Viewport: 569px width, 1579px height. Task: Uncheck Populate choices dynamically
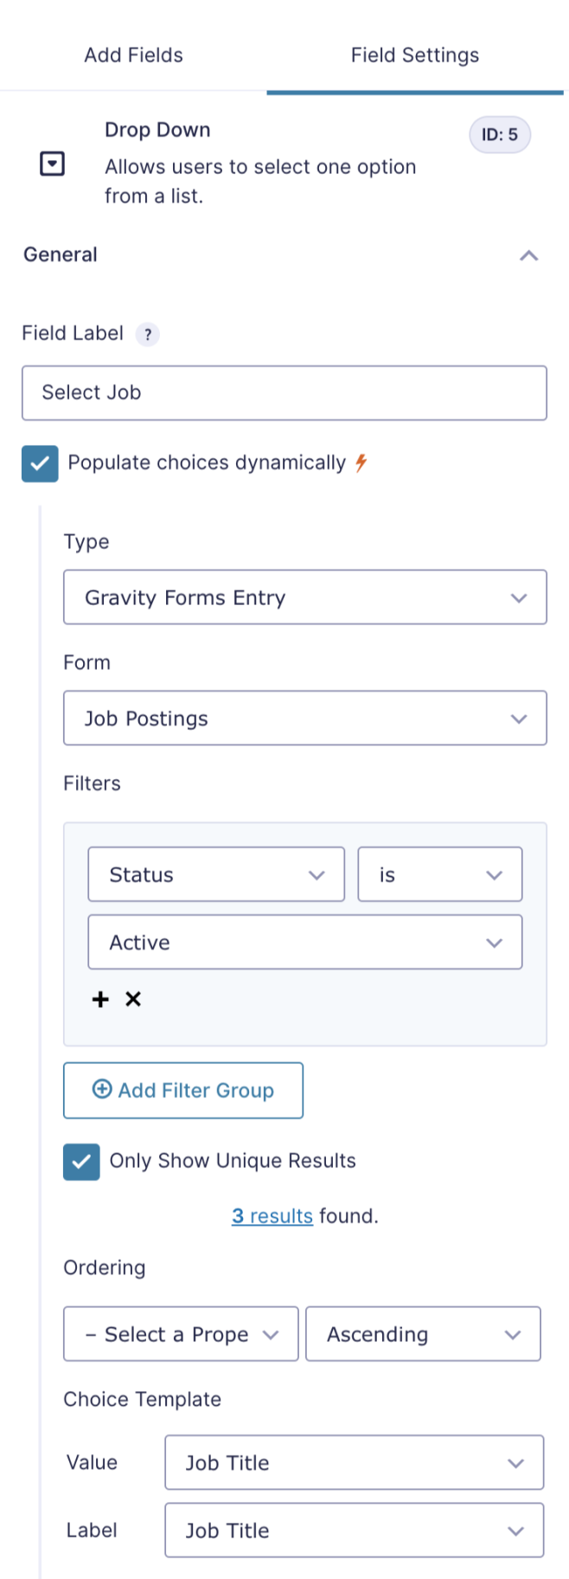[x=40, y=464]
